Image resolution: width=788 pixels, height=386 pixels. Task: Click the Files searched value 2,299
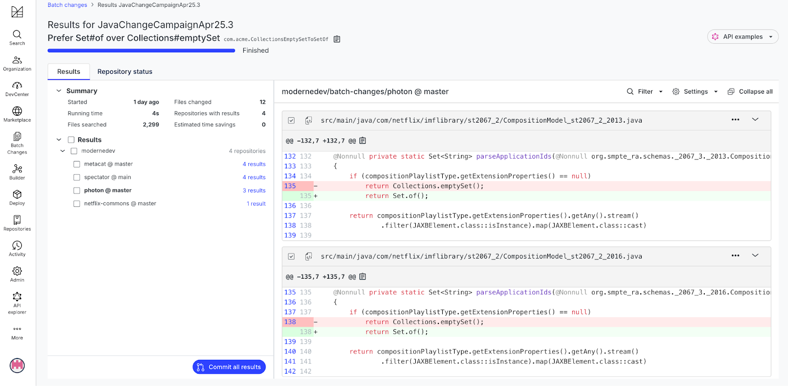tap(151, 125)
